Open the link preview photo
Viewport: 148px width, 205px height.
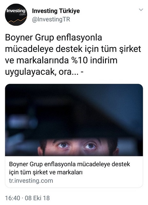tap(74, 120)
